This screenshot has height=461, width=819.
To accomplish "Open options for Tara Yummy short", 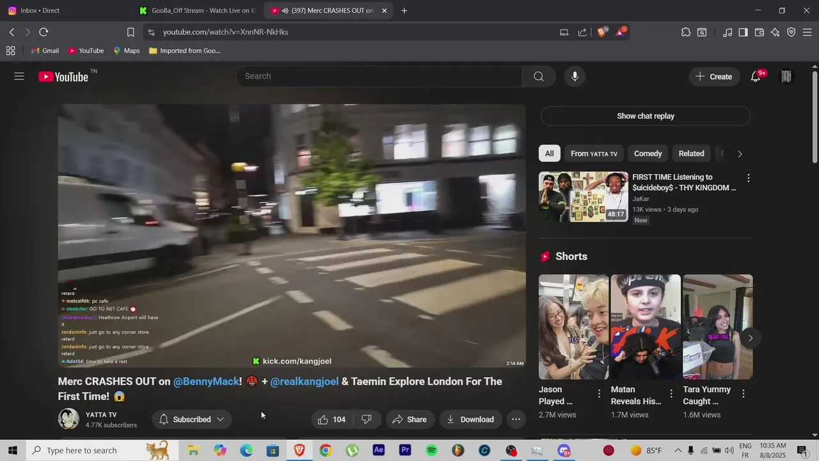I will (743, 394).
